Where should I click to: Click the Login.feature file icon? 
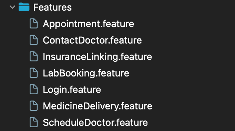tap(33, 89)
